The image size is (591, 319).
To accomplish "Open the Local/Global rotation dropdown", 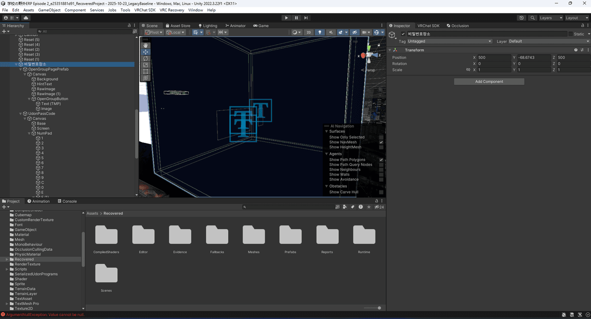I will click(x=175, y=32).
